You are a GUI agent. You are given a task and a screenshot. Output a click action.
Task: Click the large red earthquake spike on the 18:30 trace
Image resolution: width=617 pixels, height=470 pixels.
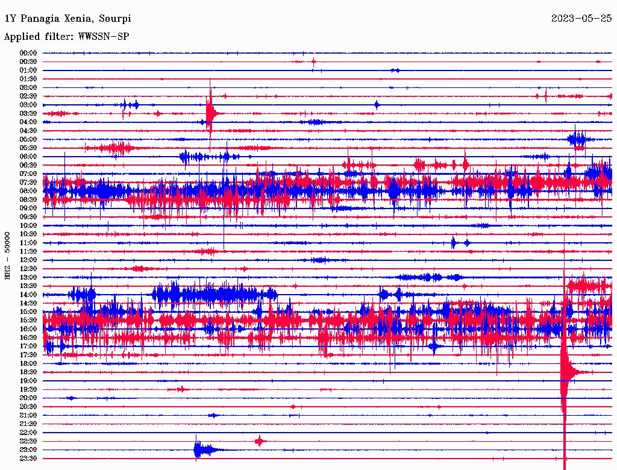pos(565,372)
